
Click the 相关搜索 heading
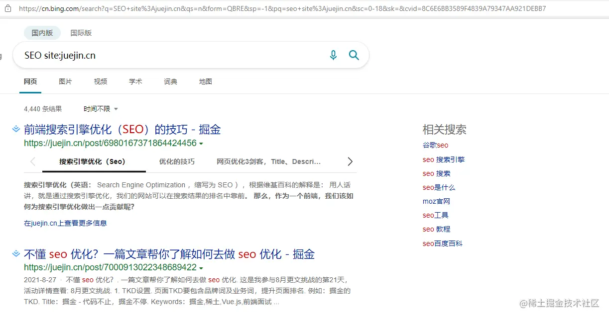coord(445,130)
